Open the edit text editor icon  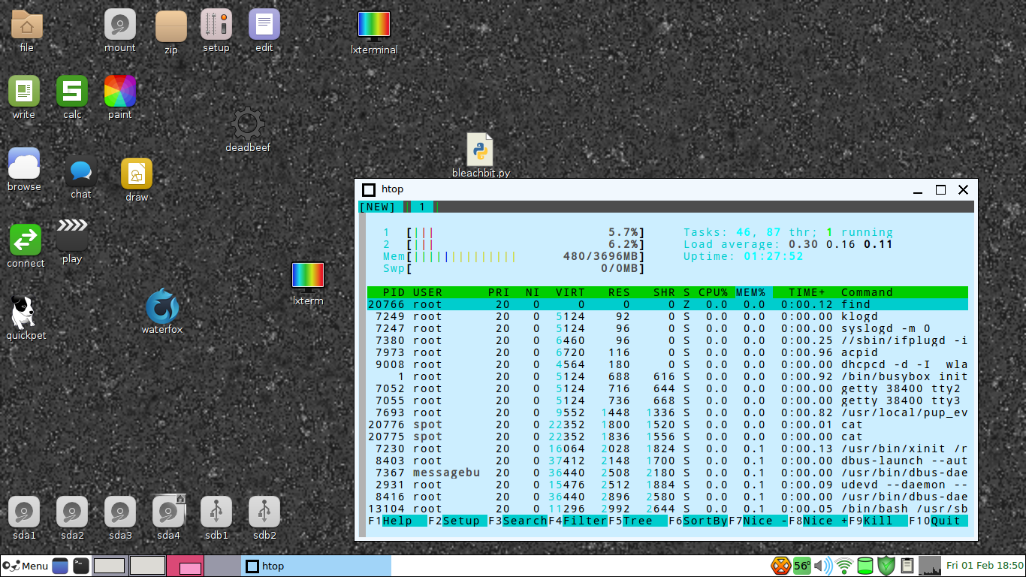(264, 24)
